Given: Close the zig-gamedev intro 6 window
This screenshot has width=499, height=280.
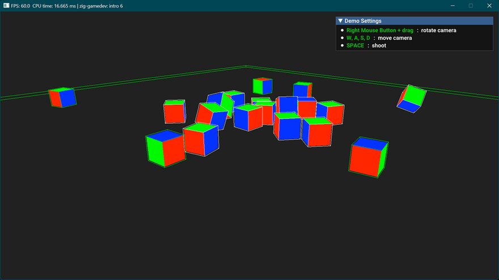Looking at the screenshot, I should click(489, 6).
